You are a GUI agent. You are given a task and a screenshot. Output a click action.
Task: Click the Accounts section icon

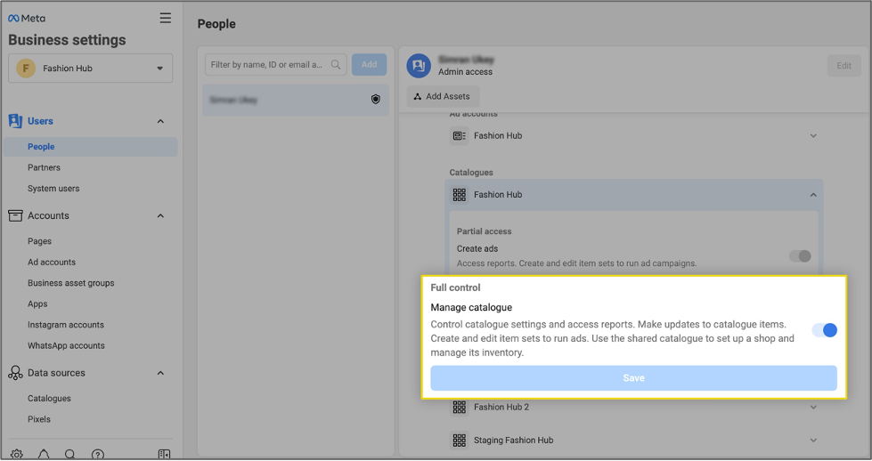15,215
